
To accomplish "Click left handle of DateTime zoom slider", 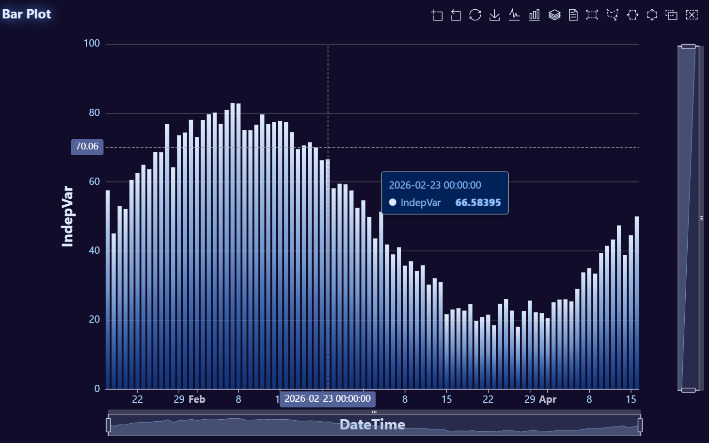I will 109,425.
